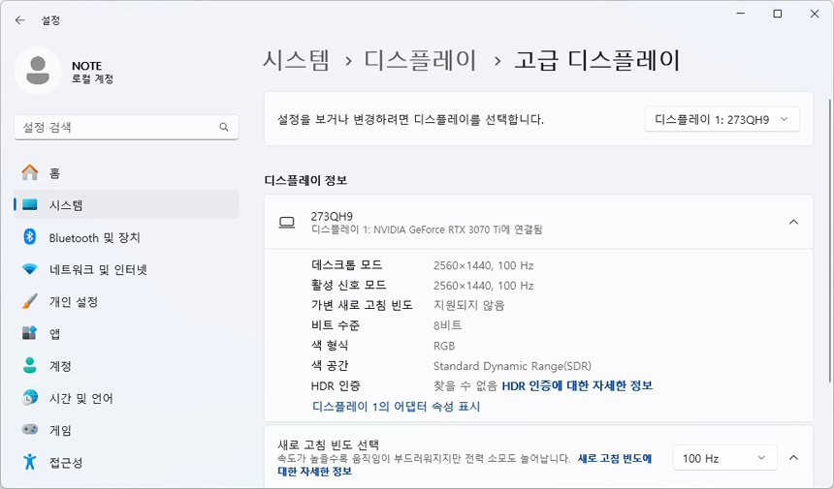Image resolution: width=834 pixels, height=489 pixels.
Task: Click the Accounts (계정) person icon
Action: tap(30, 366)
